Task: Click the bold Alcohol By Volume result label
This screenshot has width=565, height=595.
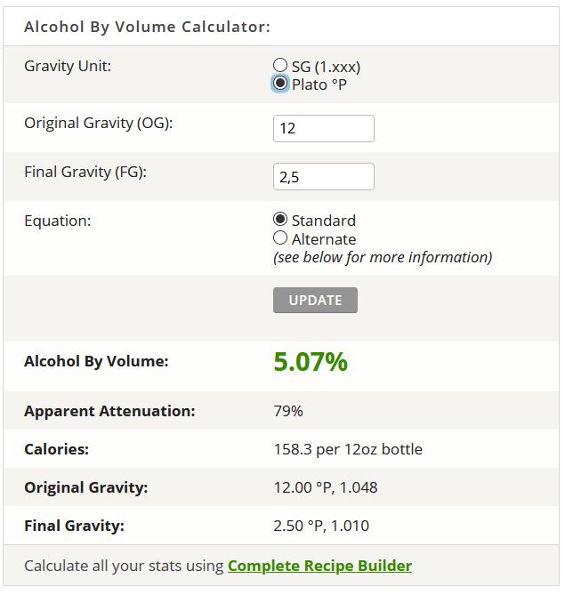Action: [x=96, y=361]
